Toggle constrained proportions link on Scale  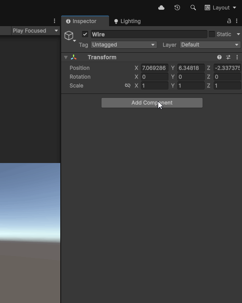(128, 85)
